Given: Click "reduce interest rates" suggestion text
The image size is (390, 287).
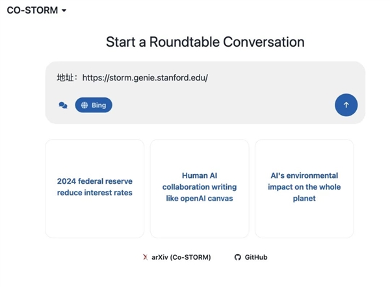Looking at the screenshot, I should pyautogui.click(x=95, y=193).
